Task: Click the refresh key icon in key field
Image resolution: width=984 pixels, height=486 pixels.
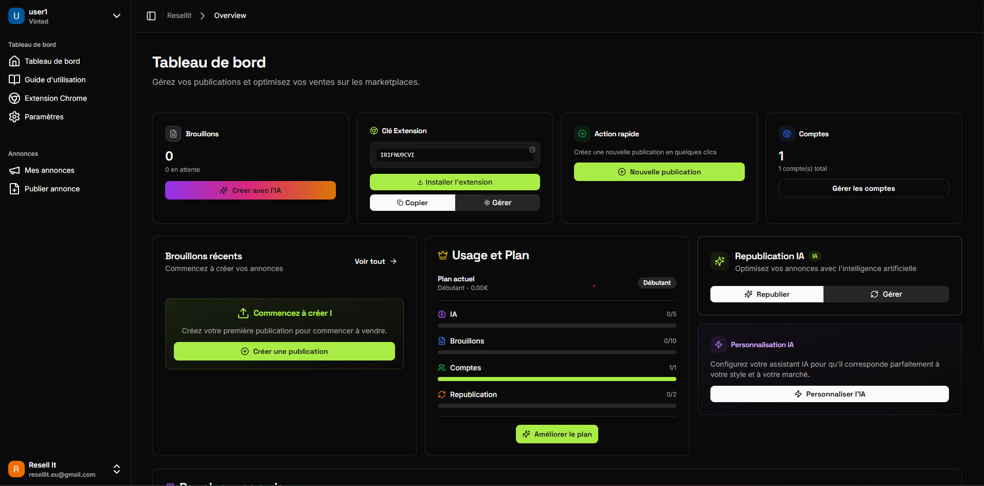Action: tap(532, 150)
